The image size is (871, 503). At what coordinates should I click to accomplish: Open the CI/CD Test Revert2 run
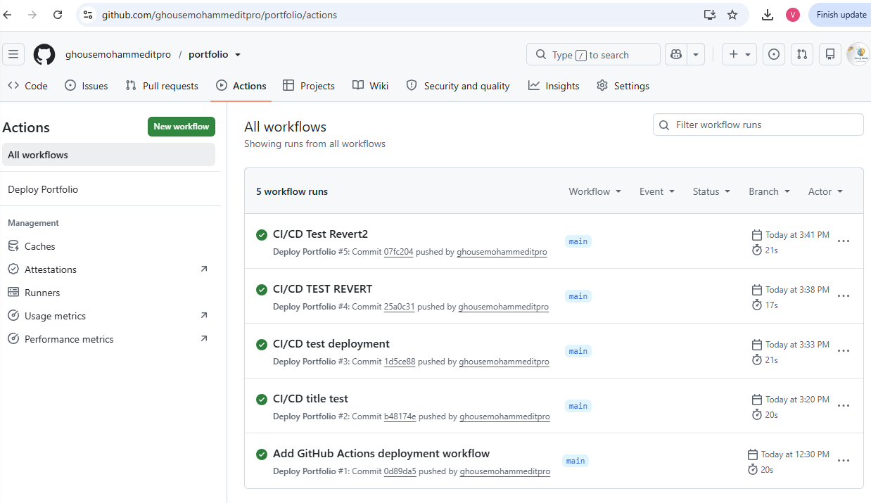point(320,234)
